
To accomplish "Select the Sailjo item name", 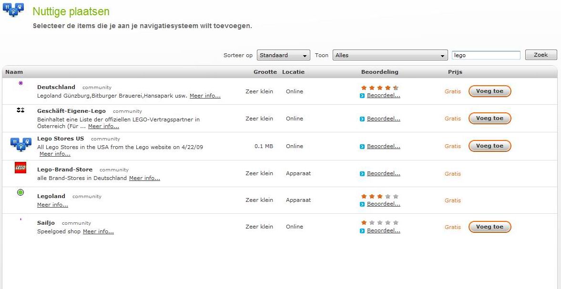I will 46,223.
